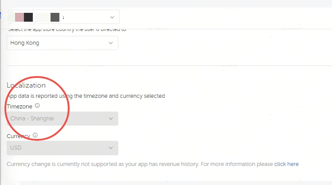
Task: Click the 'App data is reported' description text
Action: pyautogui.click(x=86, y=96)
